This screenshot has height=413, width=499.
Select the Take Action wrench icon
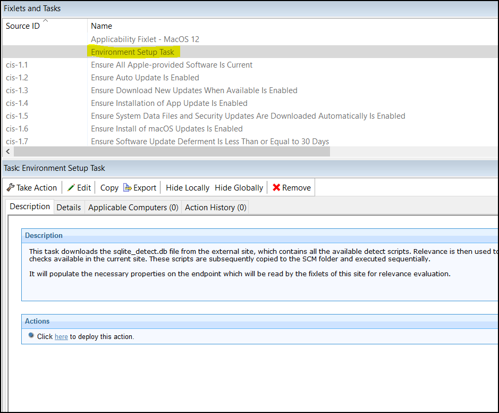click(10, 187)
